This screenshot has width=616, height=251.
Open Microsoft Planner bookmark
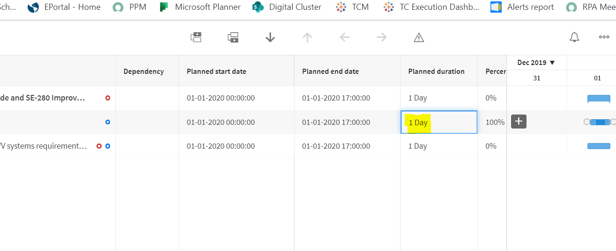tap(200, 7)
